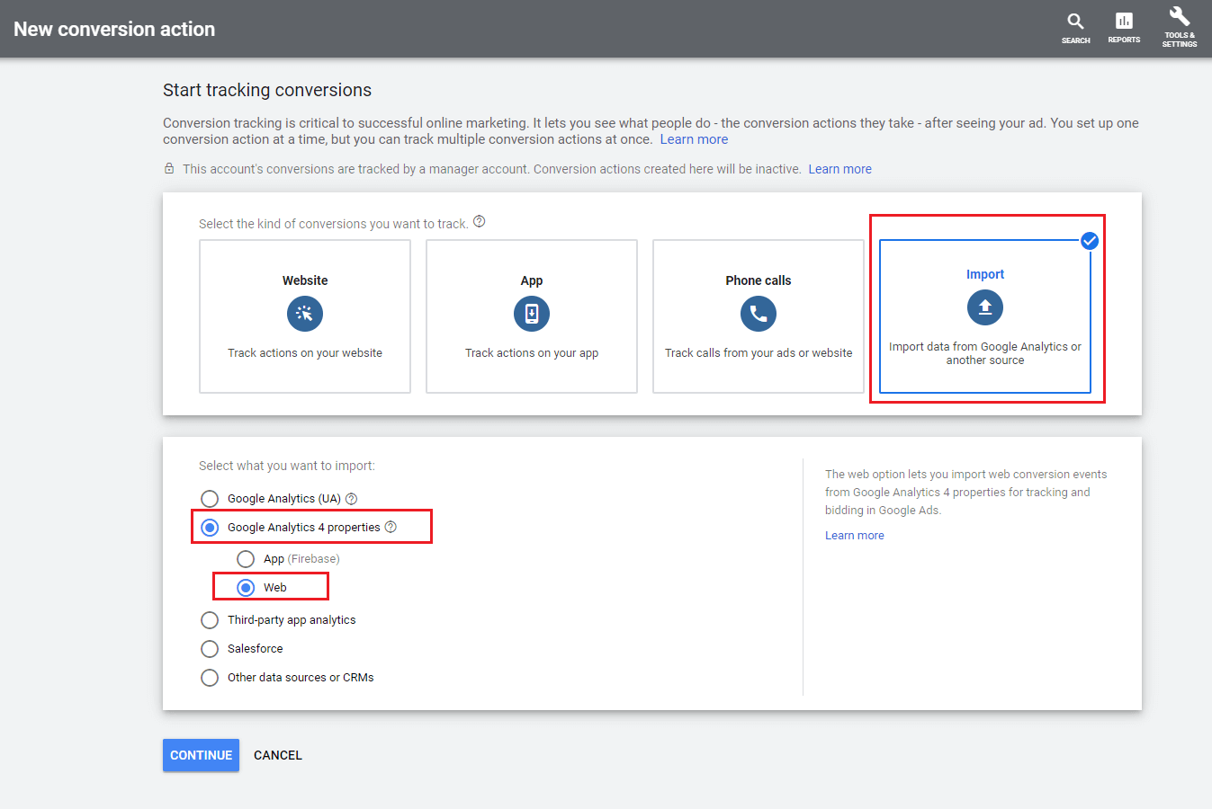This screenshot has width=1212, height=809.
Task: Click help icon next to Google Analytics 4 properties
Action: [x=391, y=527]
